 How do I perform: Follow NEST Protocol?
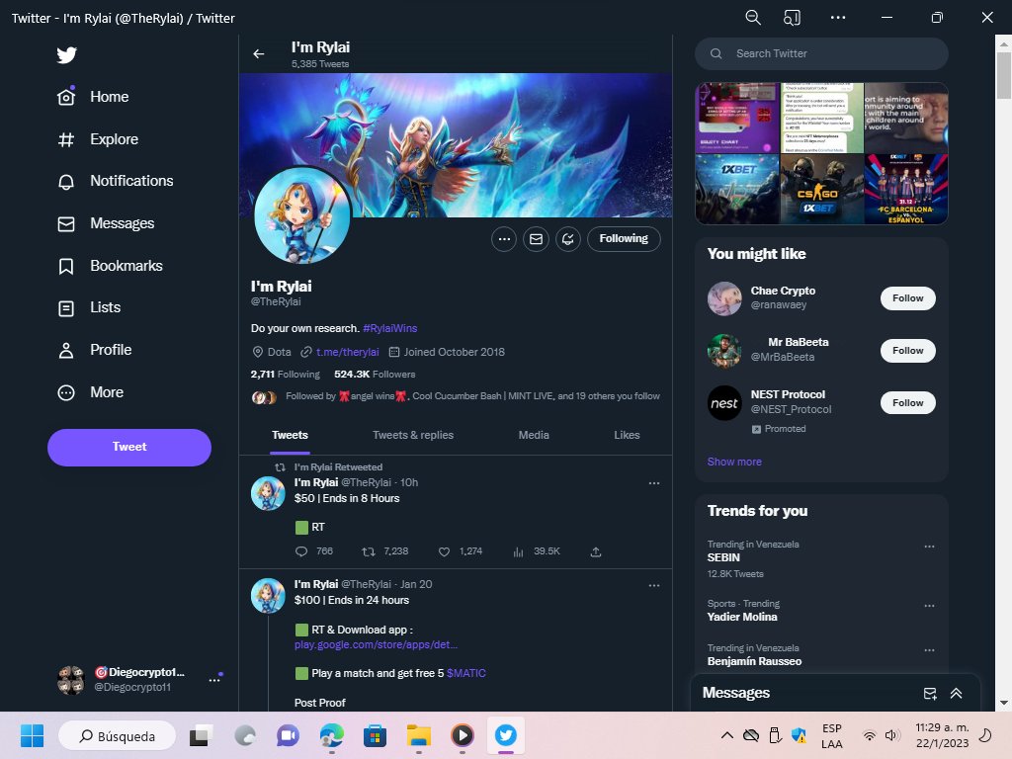point(907,403)
